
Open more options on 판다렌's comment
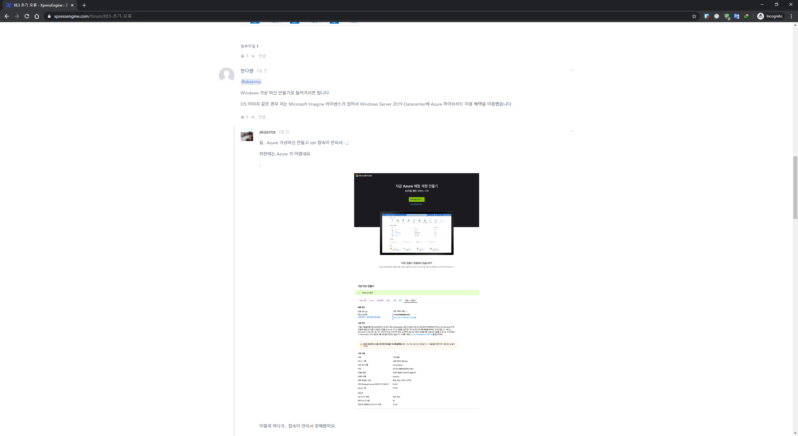(572, 70)
